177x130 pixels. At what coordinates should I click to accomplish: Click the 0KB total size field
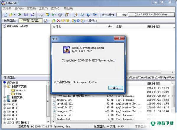(x=122, y=15)
